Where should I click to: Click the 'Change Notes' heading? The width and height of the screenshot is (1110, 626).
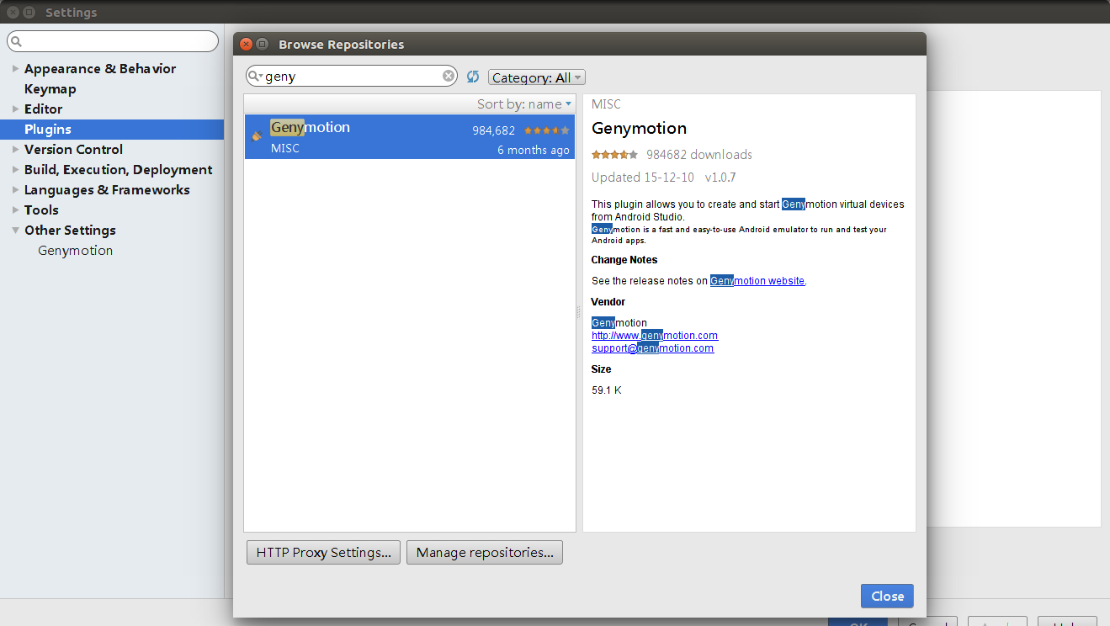(x=624, y=260)
